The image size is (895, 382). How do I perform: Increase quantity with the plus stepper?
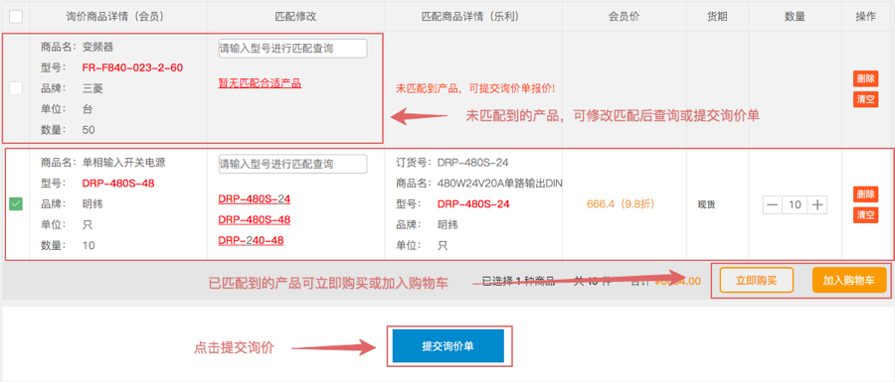[817, 205]
